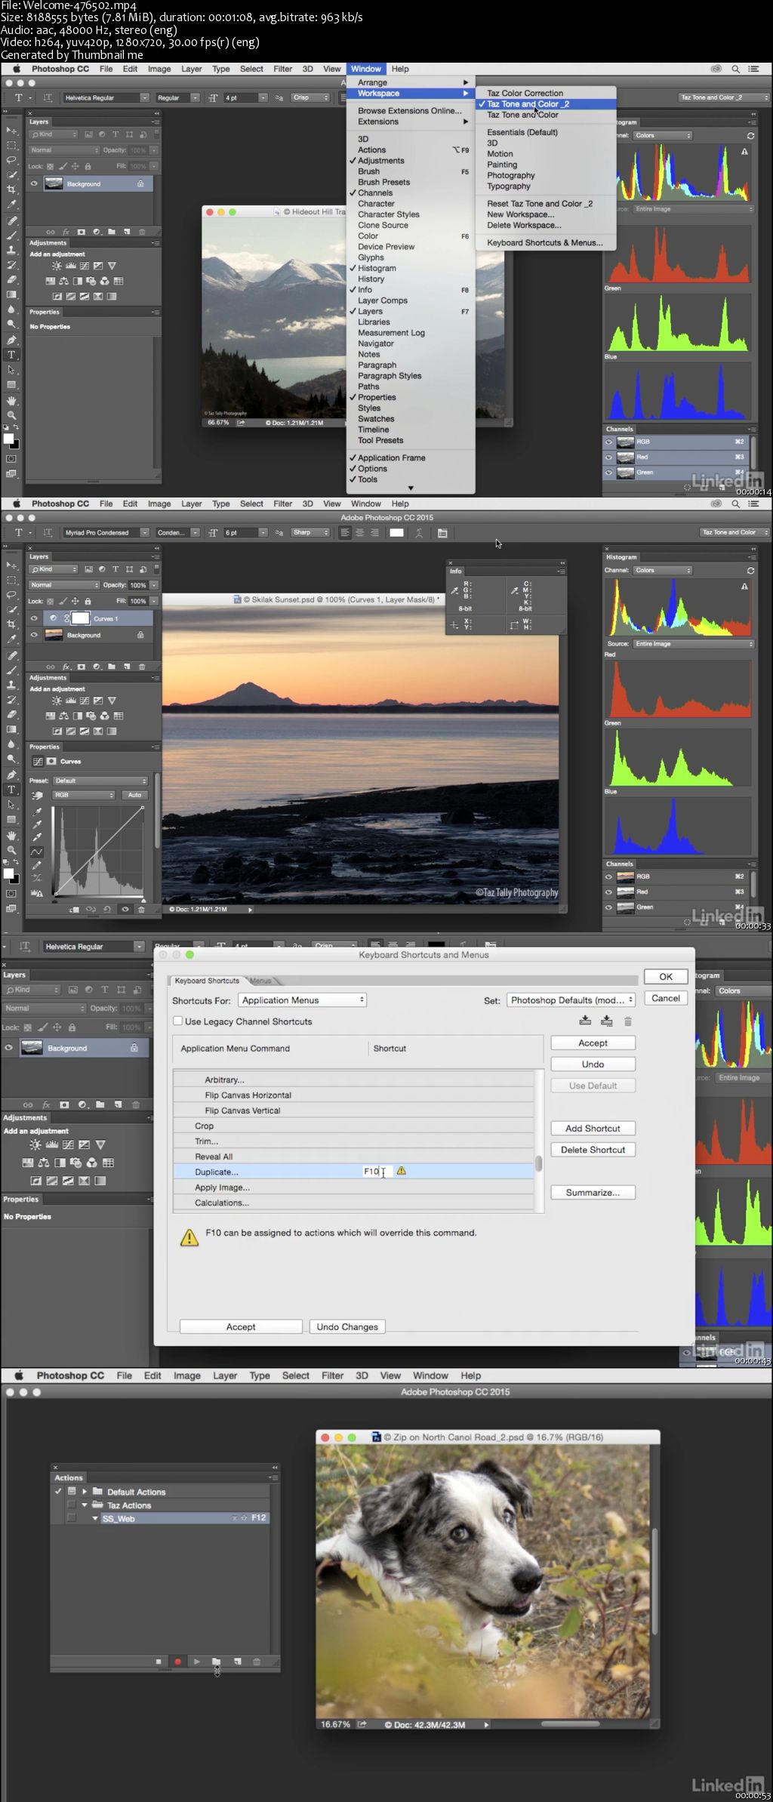Pick the black point eyedropper in Curves
The image size is (773, 1802).
(37, 812)
